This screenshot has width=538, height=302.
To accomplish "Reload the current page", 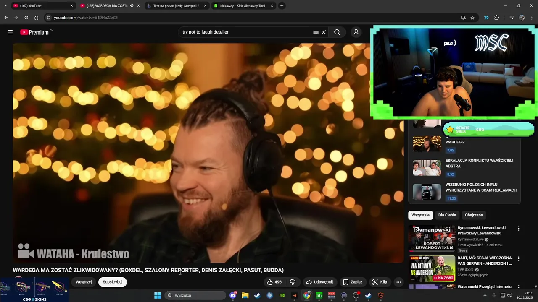I will point(26,18).
